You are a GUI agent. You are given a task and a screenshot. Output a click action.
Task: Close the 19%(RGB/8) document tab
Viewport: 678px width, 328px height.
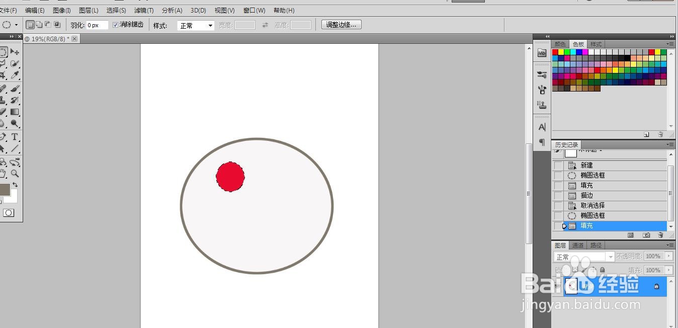click(x=74, y=39)
